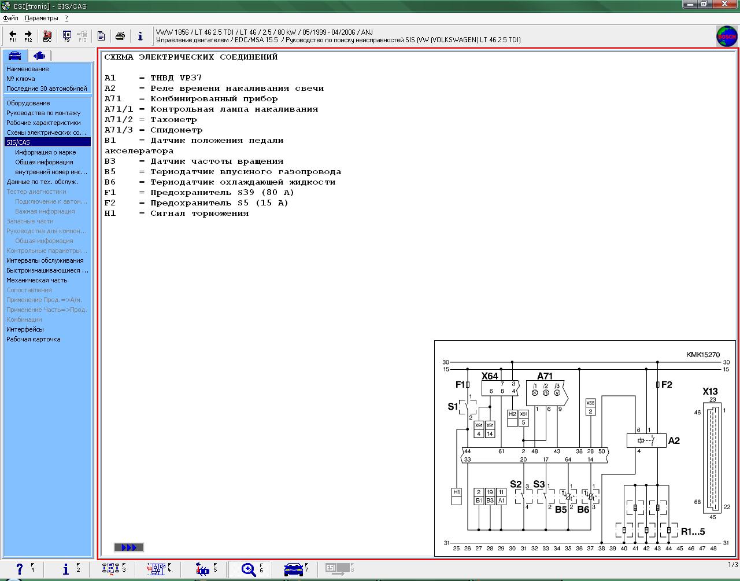Select № ключа in sidebar

point(20,79)
